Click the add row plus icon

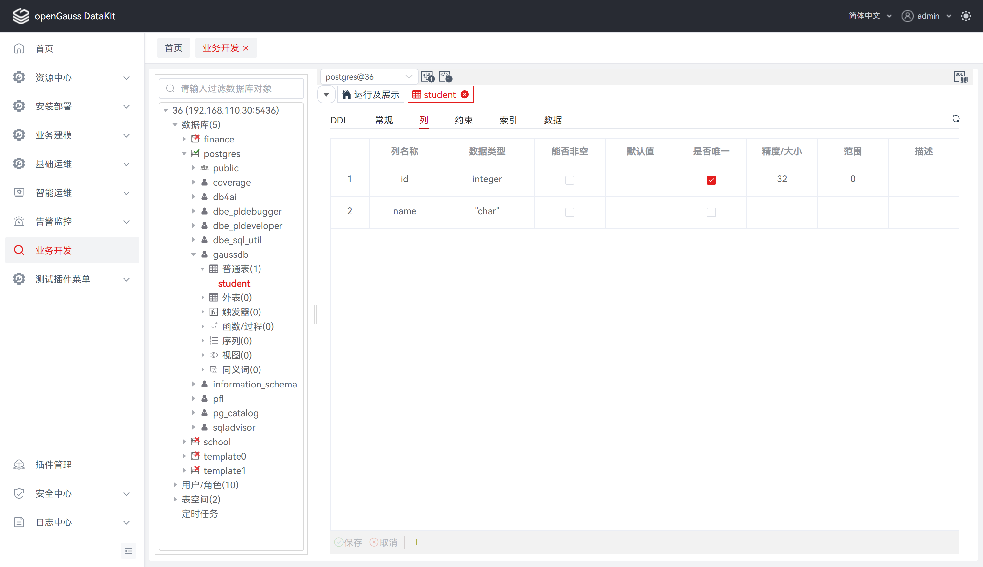click(x=417, y=542)
